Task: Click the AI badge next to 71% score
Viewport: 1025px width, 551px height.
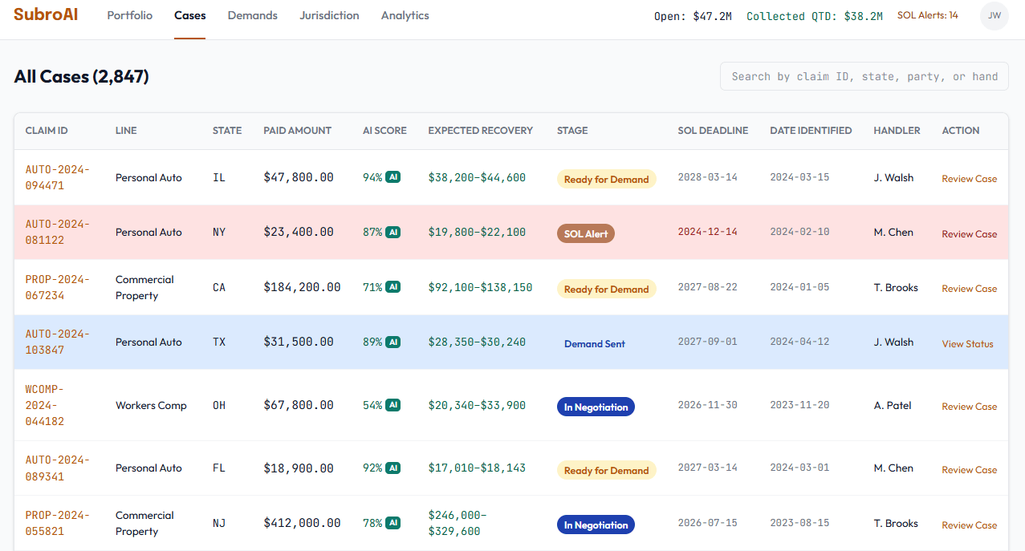Action: (x=393, y=286)
